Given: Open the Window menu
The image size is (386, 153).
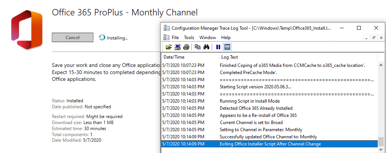Looking at the screenshot, I should point(208,38).
